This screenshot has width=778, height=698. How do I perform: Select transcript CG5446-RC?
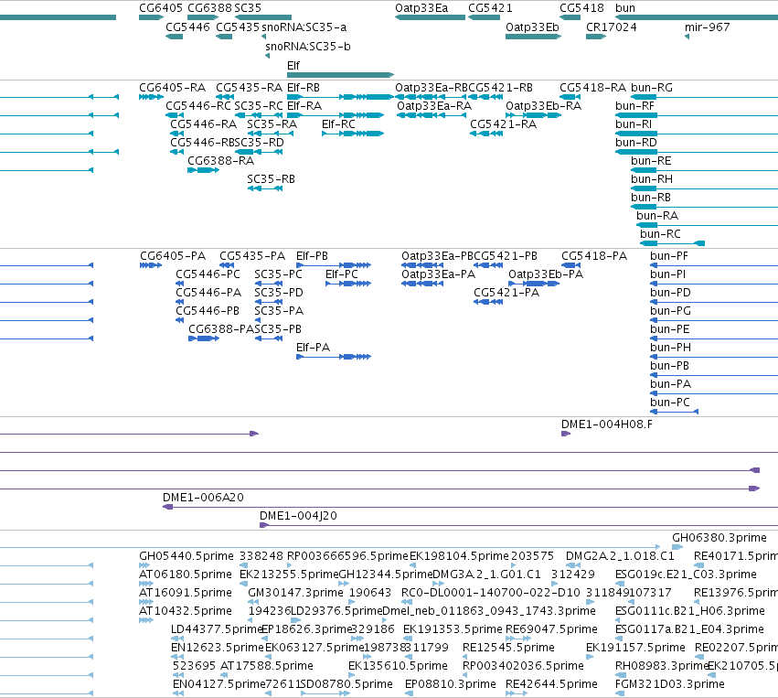174,115
